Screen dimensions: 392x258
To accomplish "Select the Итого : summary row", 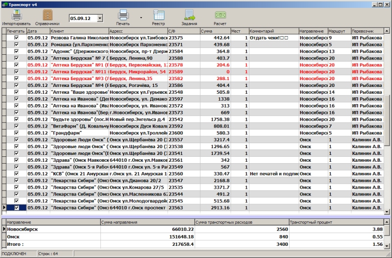I will tap(195, 244).
